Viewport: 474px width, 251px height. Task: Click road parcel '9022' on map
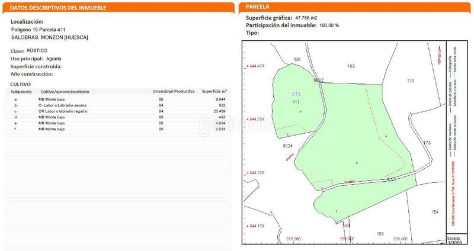click(319, 81)
